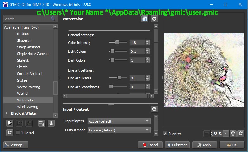Select the Sharp Abstract filter

[x=28, y=47]
